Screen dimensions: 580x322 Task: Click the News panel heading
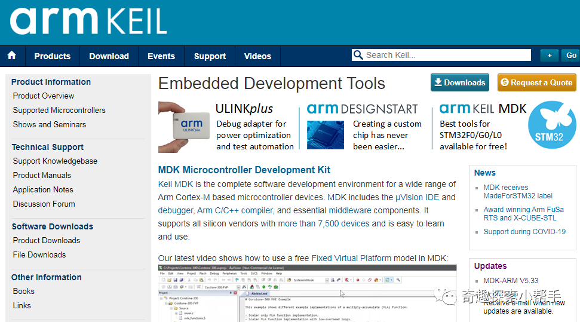tap(484, 173)
